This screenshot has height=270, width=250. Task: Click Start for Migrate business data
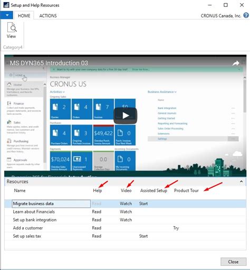tap(143, 203)
